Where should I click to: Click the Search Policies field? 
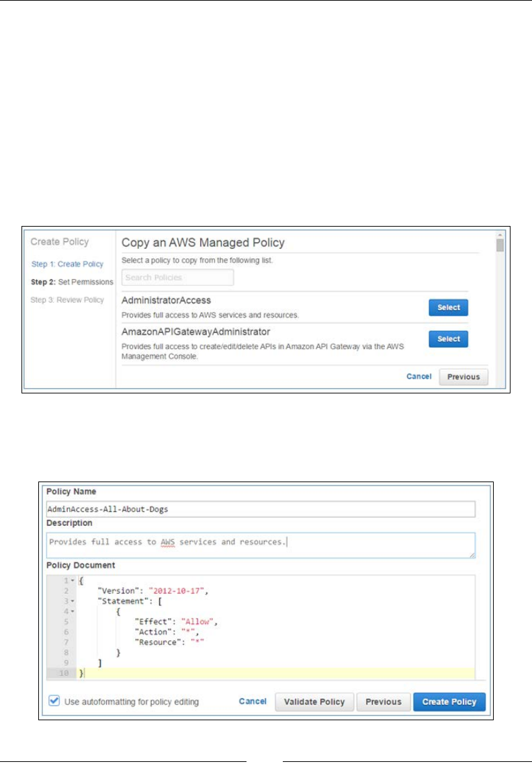point(177,277)
